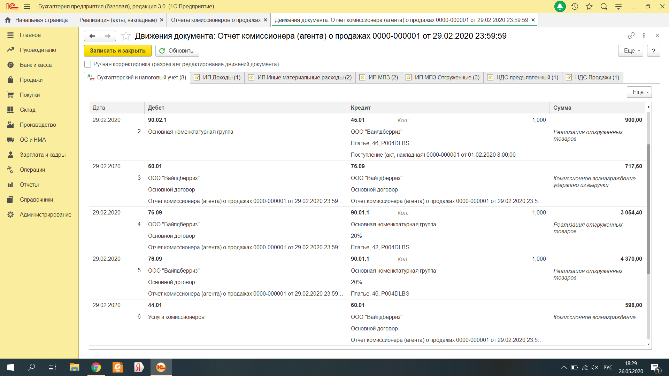Click the search magnifier icon
669x376 pixels.
click(x=604, y=6)
